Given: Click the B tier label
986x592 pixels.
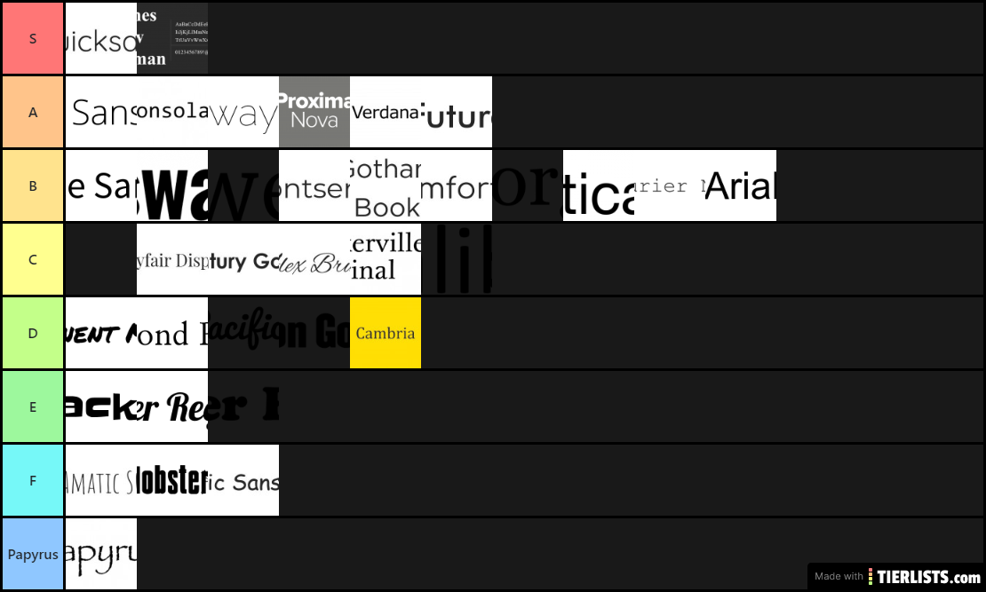Looking at the screenshot, I should tap(33, 185).
